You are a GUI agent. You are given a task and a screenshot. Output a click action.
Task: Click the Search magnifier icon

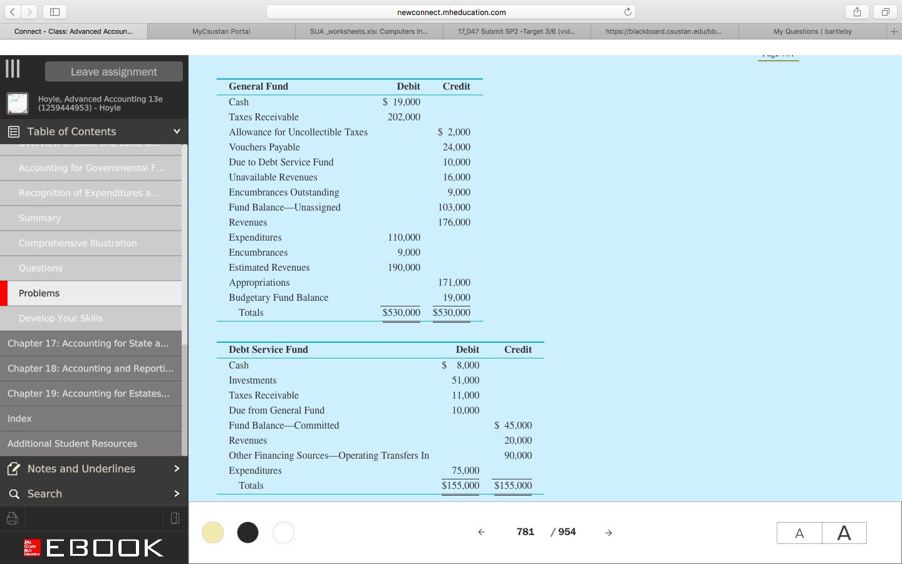click(14, 494)
